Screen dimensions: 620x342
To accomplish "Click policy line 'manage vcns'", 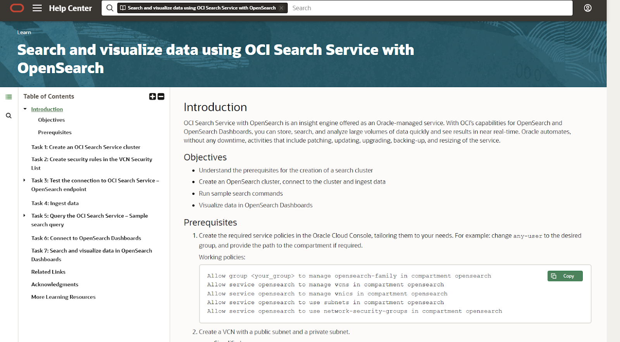I will (325, 285).
